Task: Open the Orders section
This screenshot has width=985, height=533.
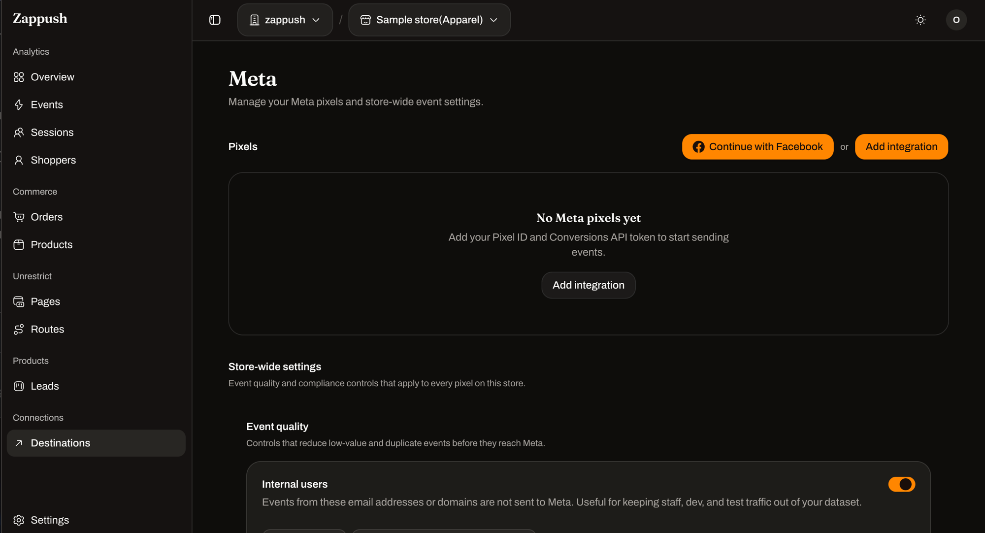Action: click(x=96, y=217)
